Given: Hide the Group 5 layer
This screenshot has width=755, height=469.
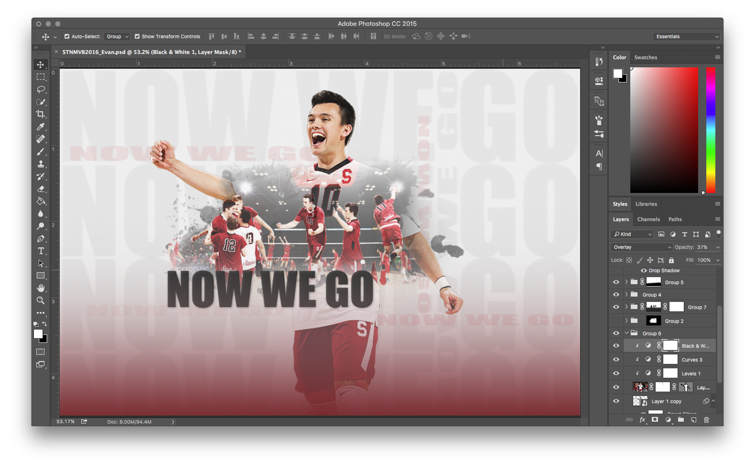Looking at the screenshot, I should (616, 282).
